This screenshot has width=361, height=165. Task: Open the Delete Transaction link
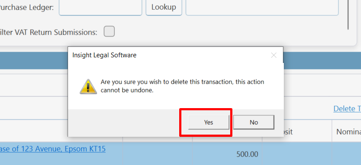pyautogui.click(x=347, y=109)
